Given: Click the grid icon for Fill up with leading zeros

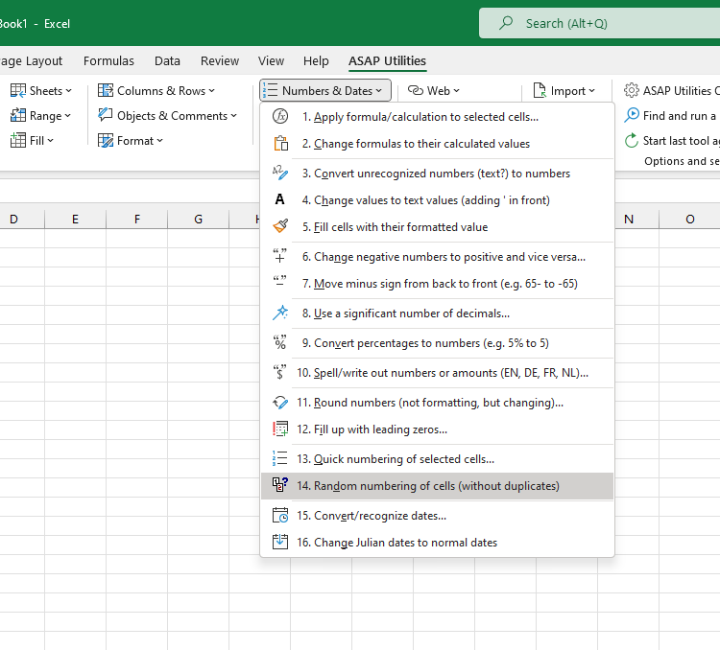Looking at the screenshot, I should tap(280, 429).
